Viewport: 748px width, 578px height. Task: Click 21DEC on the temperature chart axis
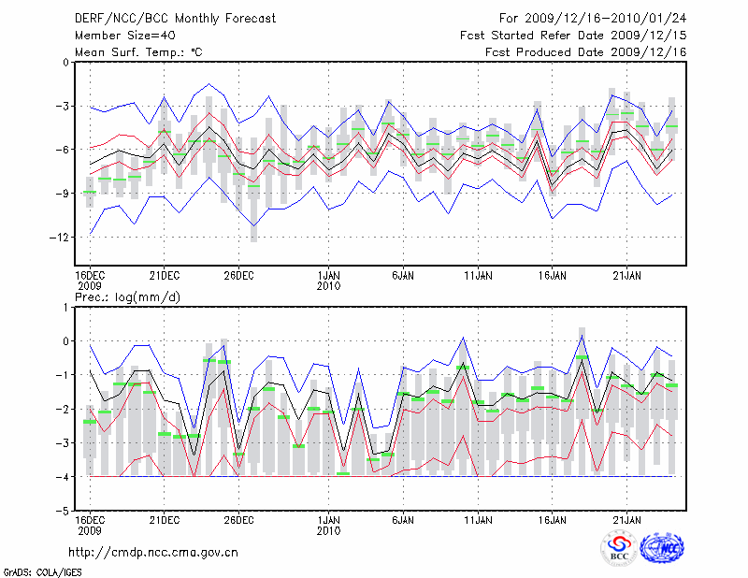pos(165,276)
